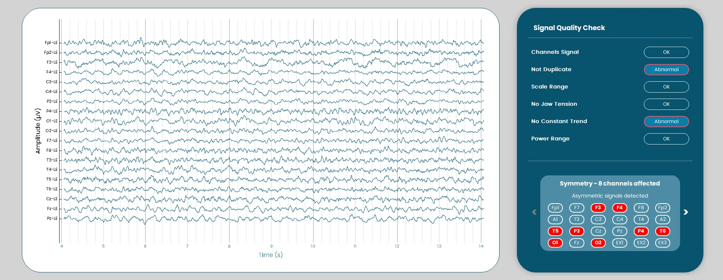Select the Fz channel chip
723x280 pixels.
[x=576, y=243]
